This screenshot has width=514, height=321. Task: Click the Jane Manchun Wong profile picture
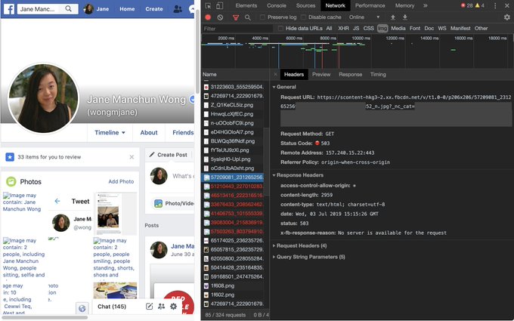click(44, 98)
